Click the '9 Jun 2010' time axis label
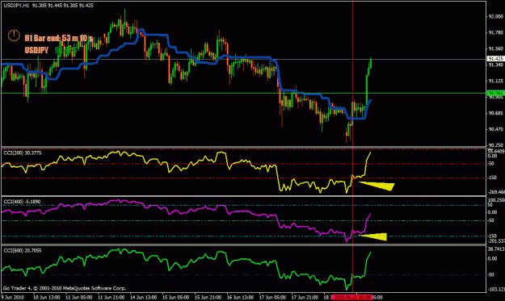The height and width of the screenshot is (301, 505). 13,298
